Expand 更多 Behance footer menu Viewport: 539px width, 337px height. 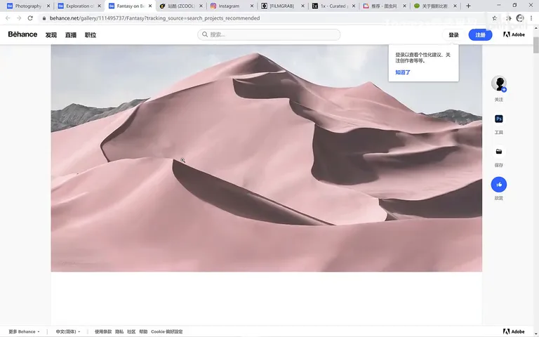[24, 331]
